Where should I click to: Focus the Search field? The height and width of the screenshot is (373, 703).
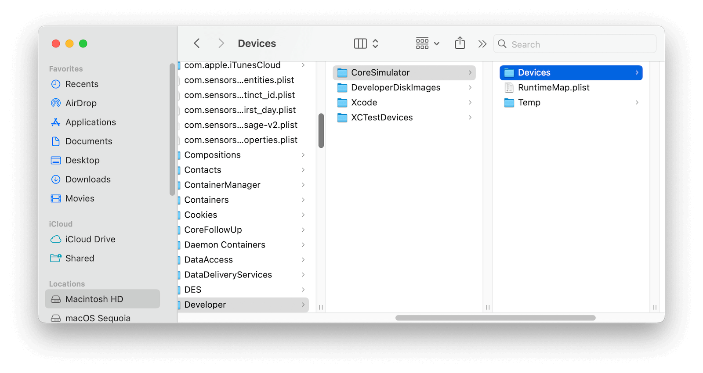click(x=575, y=44)
